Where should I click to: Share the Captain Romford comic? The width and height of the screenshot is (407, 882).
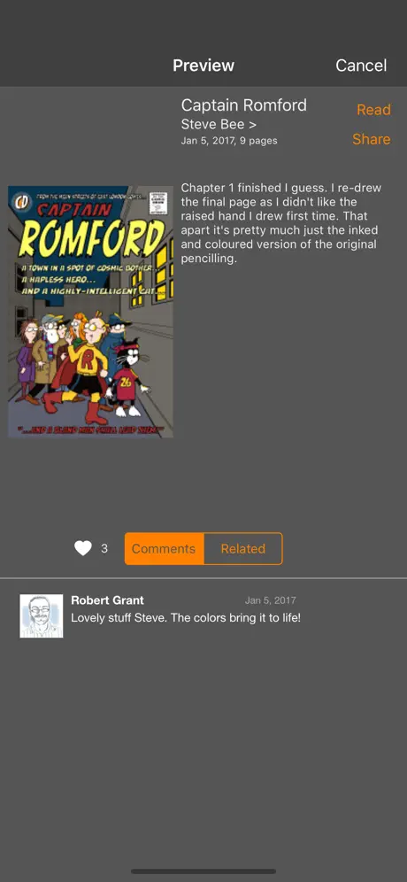tap(371, 139)
